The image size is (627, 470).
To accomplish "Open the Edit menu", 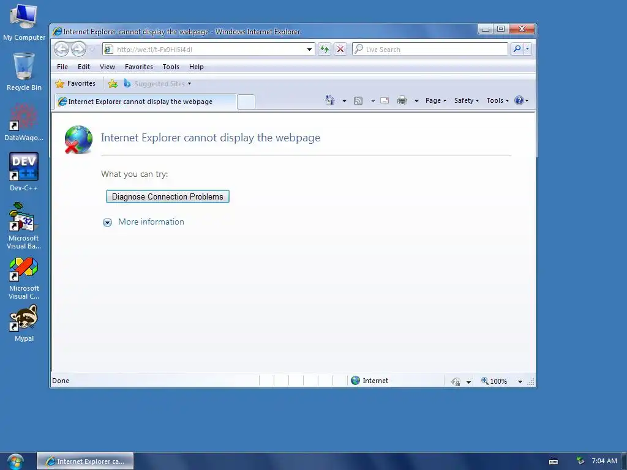I will tap(83, 67).
